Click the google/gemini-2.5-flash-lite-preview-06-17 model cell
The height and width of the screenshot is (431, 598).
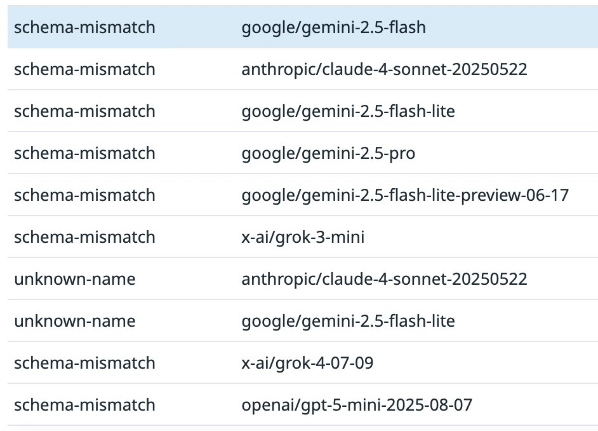404,195
